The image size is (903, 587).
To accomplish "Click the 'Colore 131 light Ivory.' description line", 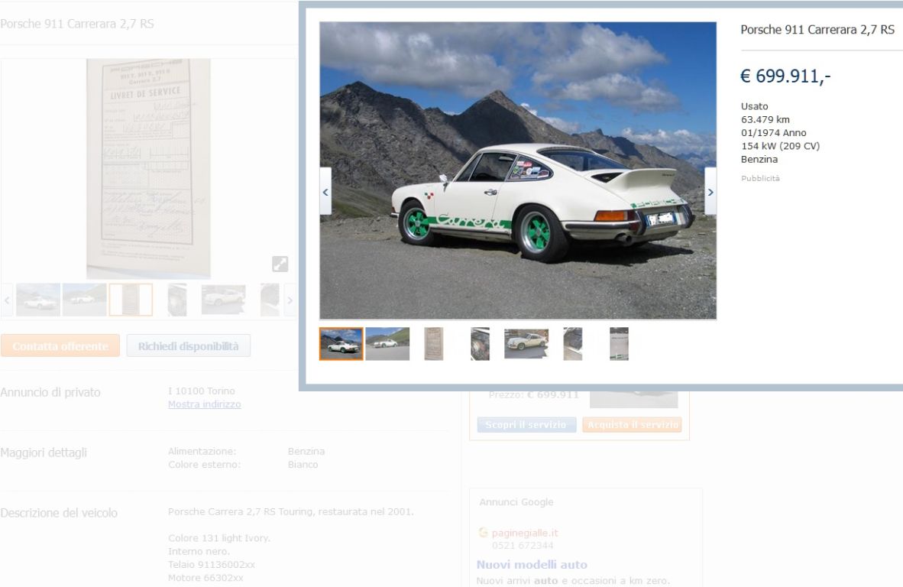I will point(218,538).
